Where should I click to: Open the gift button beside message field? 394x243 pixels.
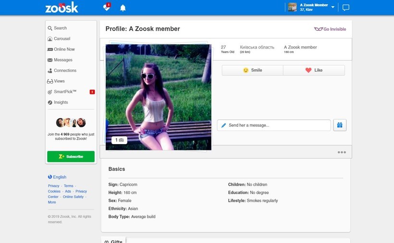coord(340,125)
